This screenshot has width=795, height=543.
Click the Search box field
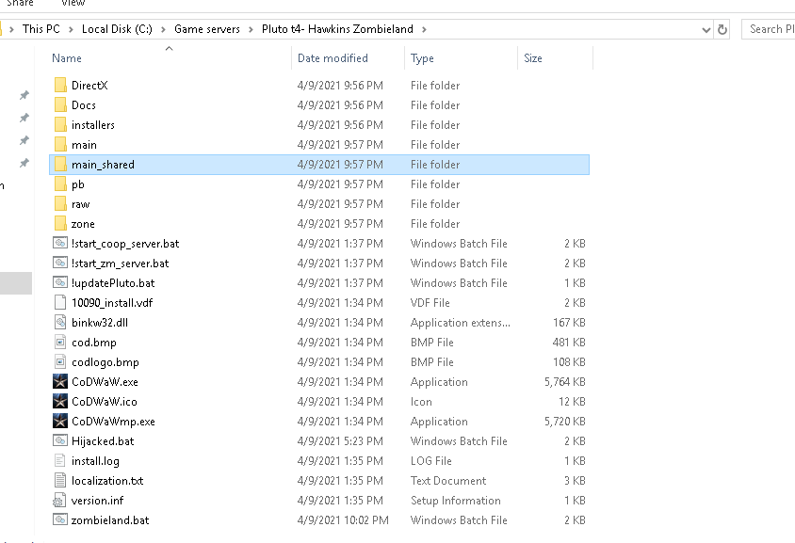pos(768,29)
